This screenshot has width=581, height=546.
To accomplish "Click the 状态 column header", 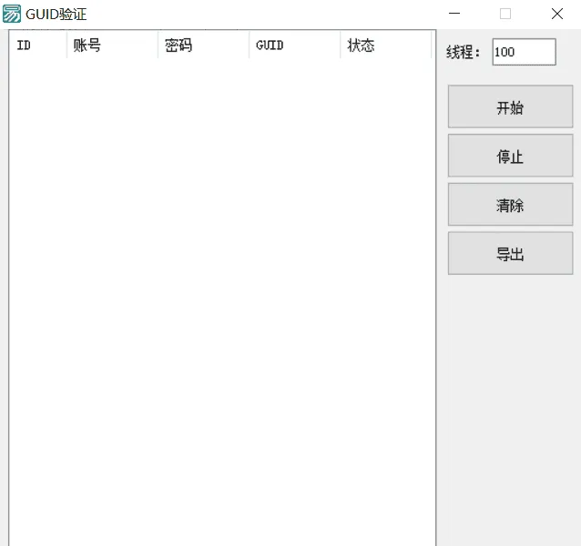I will tap(384, 45).
